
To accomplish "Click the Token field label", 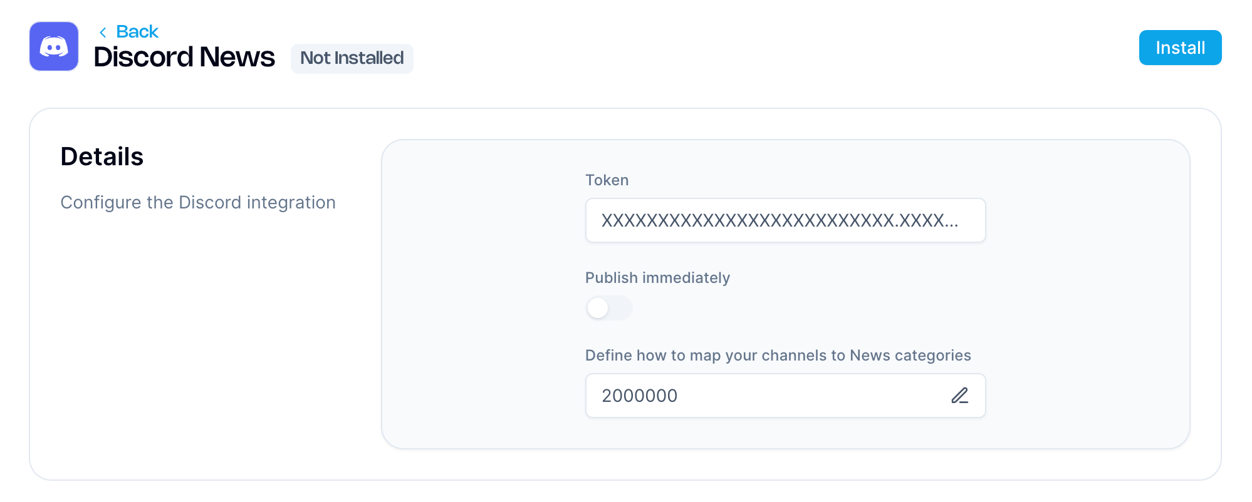I will click(607, 180).
